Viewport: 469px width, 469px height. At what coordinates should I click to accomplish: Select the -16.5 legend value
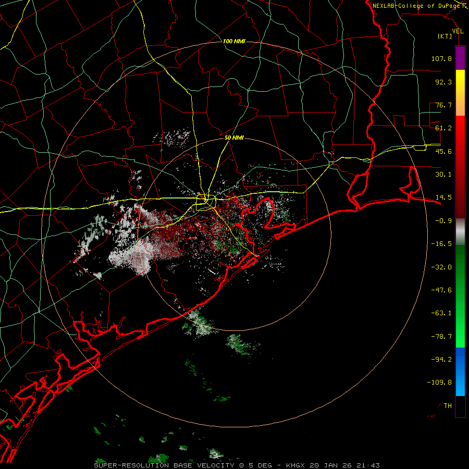(x=441, y=244)
